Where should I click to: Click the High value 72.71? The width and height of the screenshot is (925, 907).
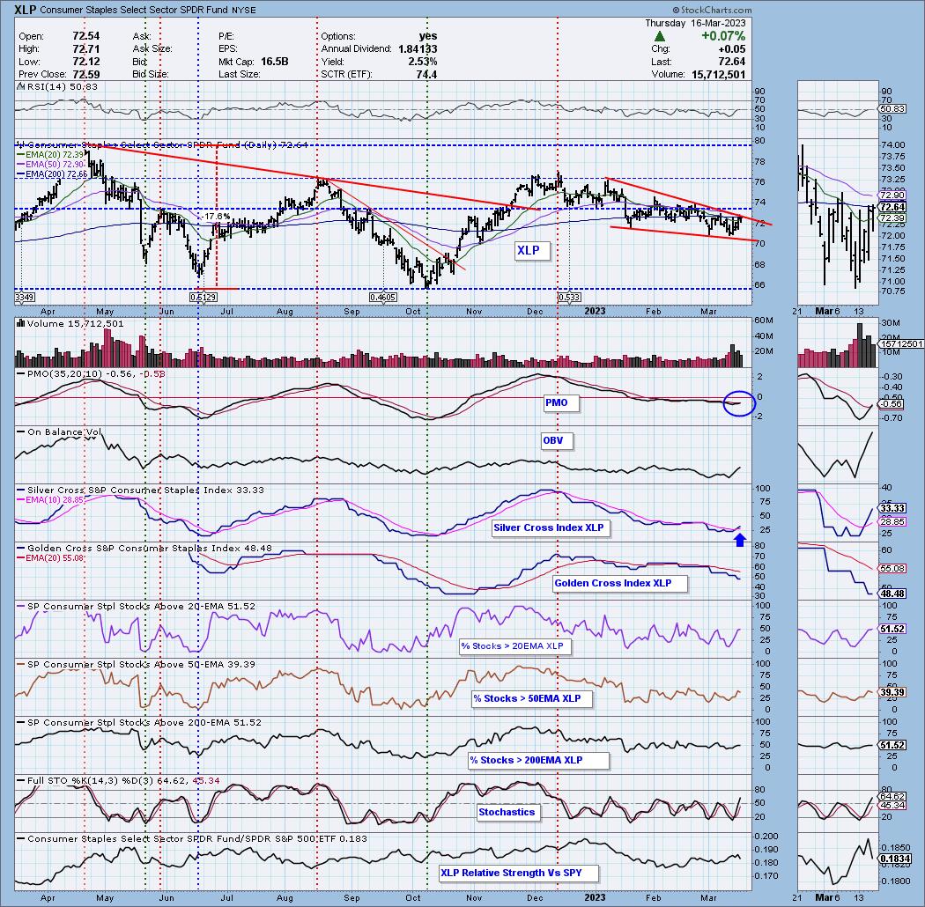click(x=86, y=49)
